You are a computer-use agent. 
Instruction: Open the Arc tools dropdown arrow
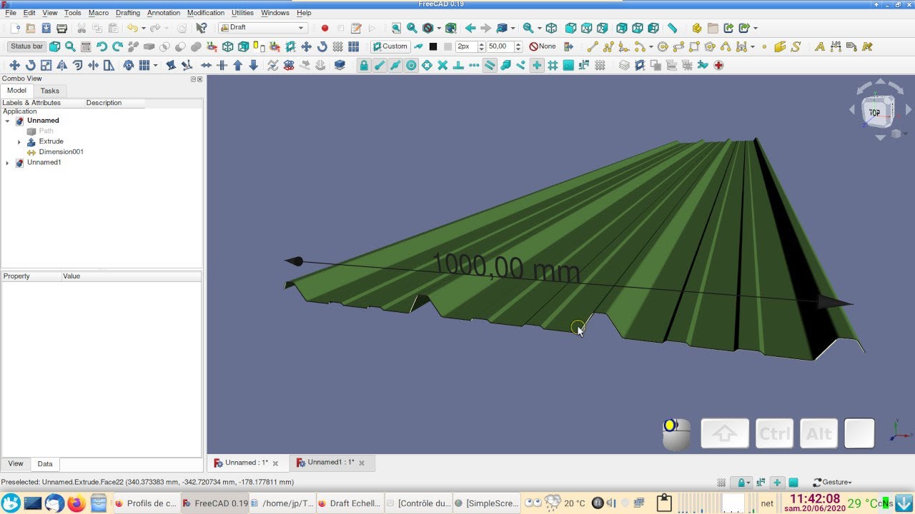(651, 46)
